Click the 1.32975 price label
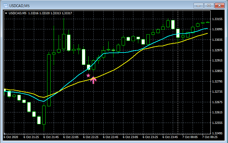228x143 pixels. (x=217, y=50)
